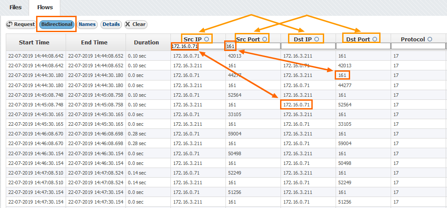Click the Clear X icon
The height and width of the screenshot is (208, 447).
click(128, 25)
